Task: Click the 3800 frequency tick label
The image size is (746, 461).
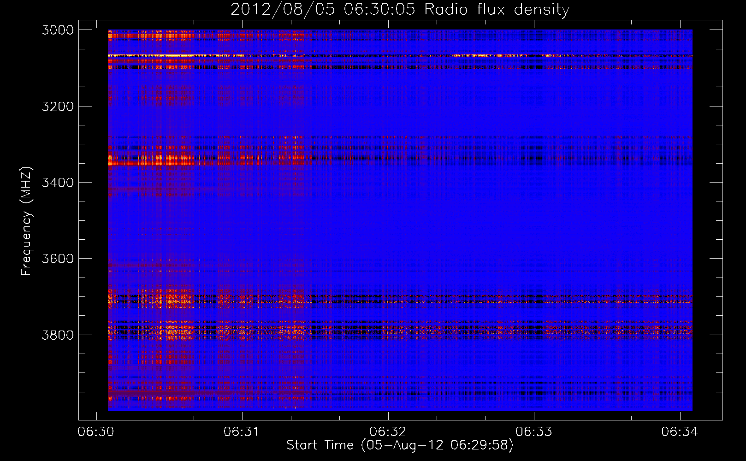Action: click(58, 335)
